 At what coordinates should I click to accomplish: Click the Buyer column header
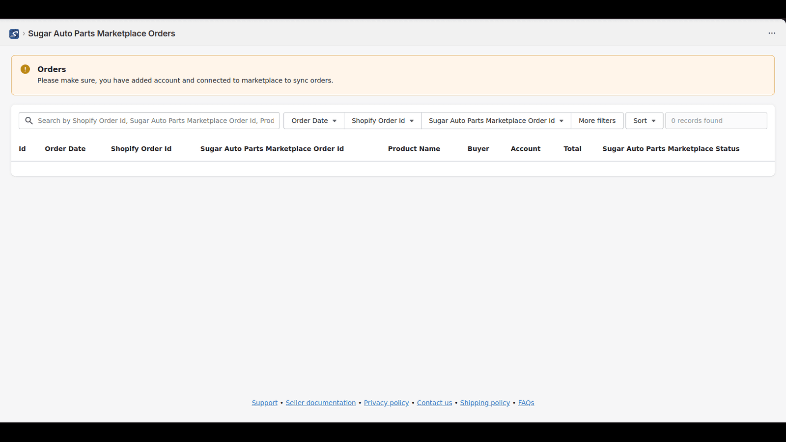coord(478,149)
